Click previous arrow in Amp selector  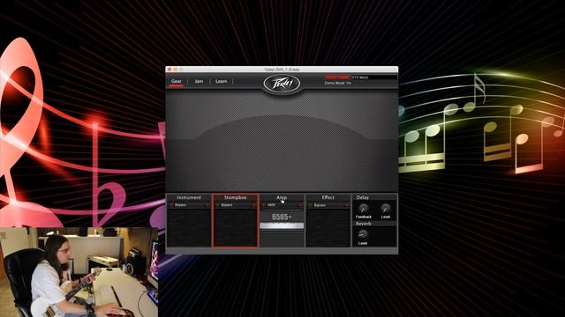click(263, 205)
